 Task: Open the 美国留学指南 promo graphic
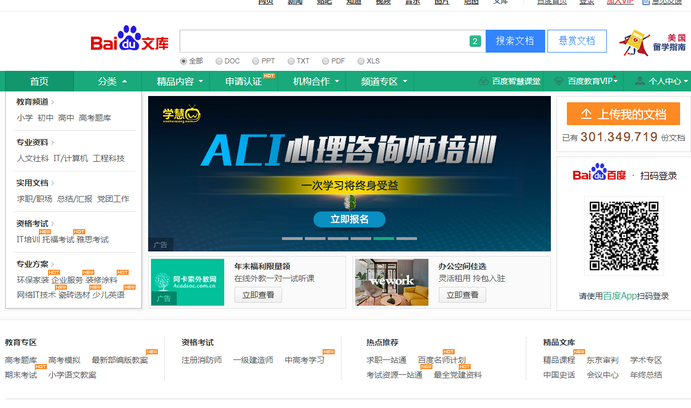pyautogui.click(x=653, y=43)
